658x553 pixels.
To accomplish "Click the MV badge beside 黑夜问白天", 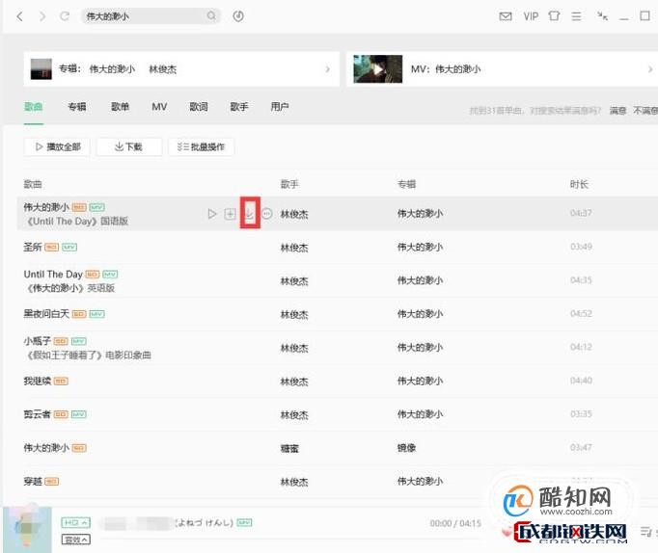I will (x=96, y=314).
